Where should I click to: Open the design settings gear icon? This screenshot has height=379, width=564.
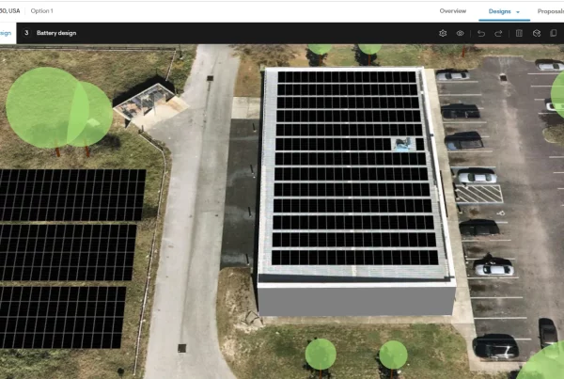tap(443, 33)
